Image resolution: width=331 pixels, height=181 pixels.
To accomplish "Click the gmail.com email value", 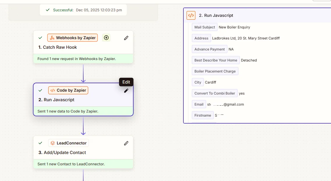I will pyautogui.click(x=225, y=104).
